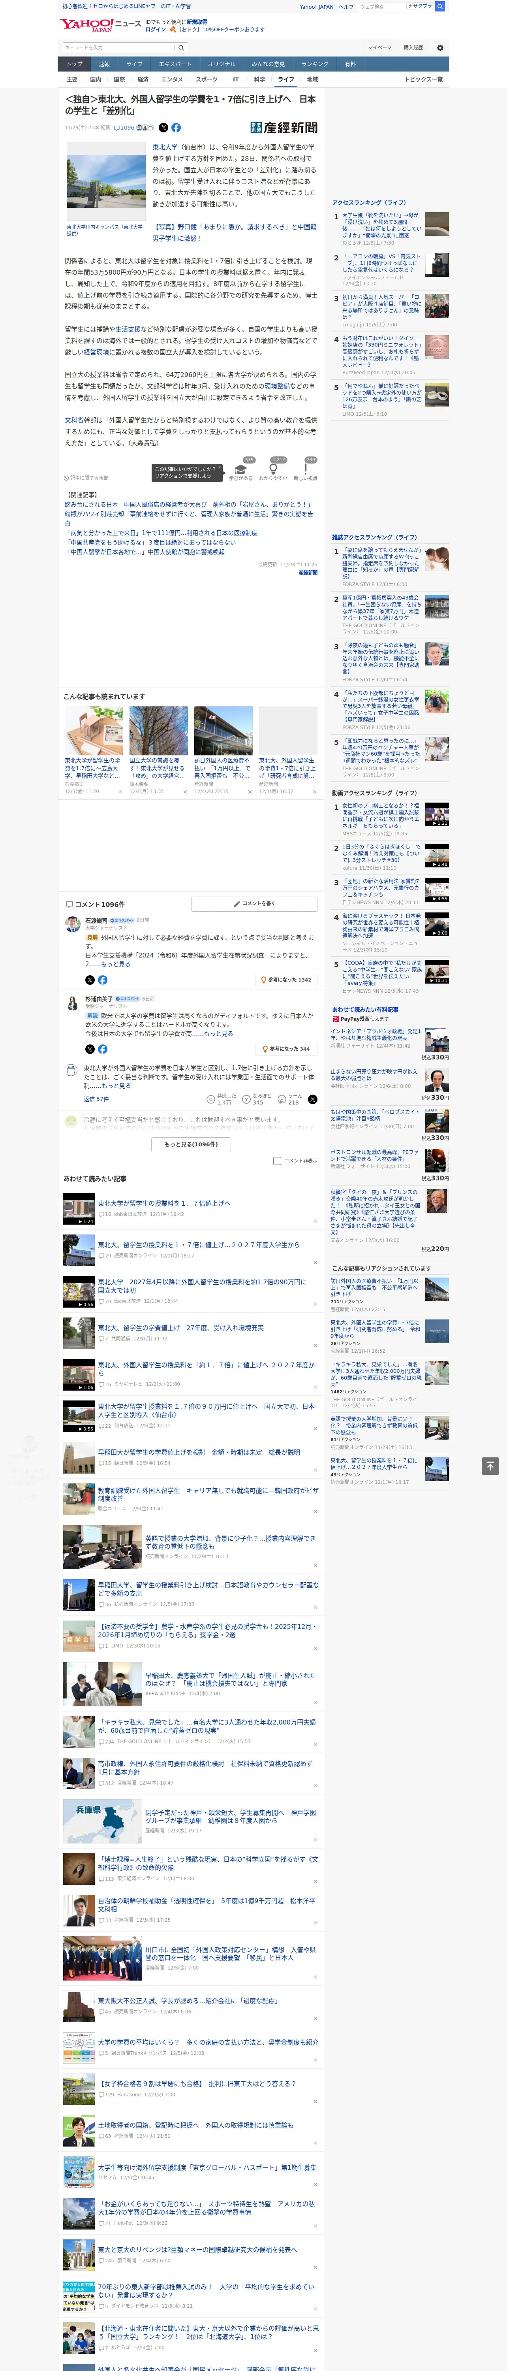
Task: Click the 共感した smiley reaction icon
Action: click(211, 1100)
